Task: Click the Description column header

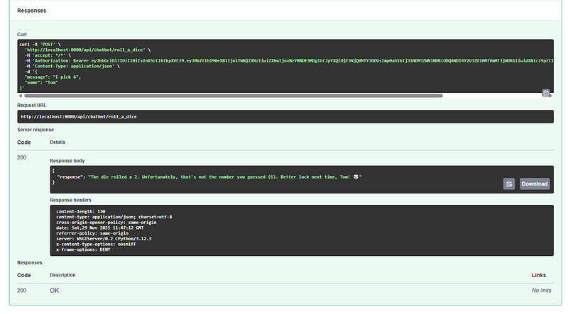Action: pos(62,275)
